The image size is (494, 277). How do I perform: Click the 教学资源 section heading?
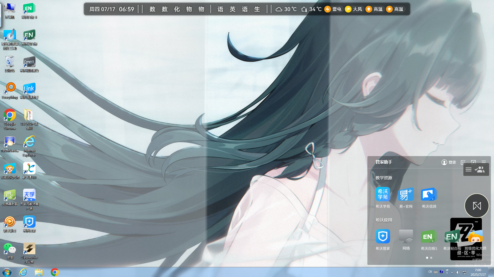coord(384,178)
